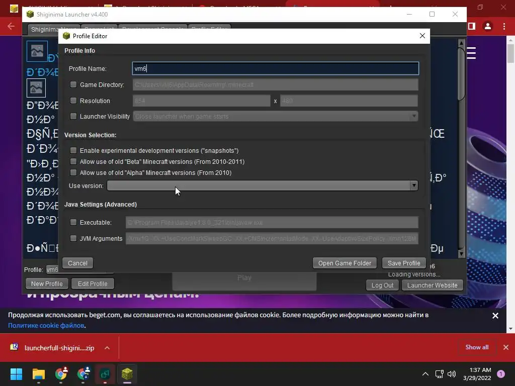Open the cookie policy link
Screen dimensions: 515x386
point(46,325)
